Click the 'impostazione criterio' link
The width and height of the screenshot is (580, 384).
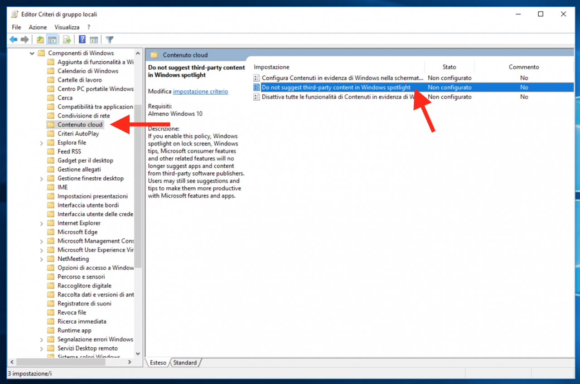[200, 91]
